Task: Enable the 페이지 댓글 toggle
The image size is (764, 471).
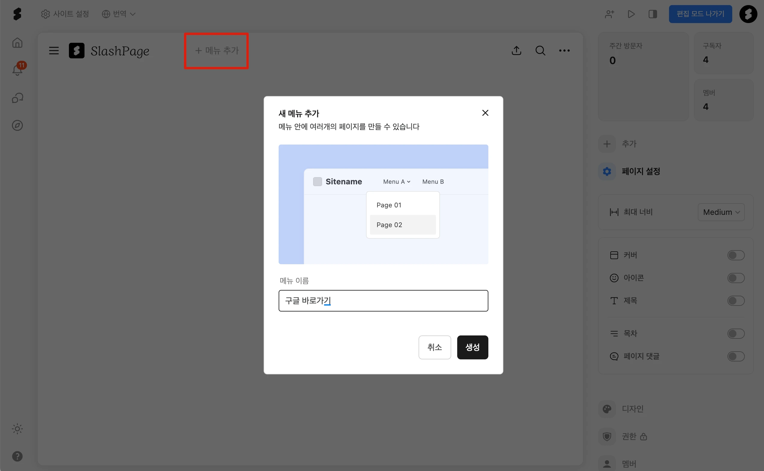Action: (736, 356)
